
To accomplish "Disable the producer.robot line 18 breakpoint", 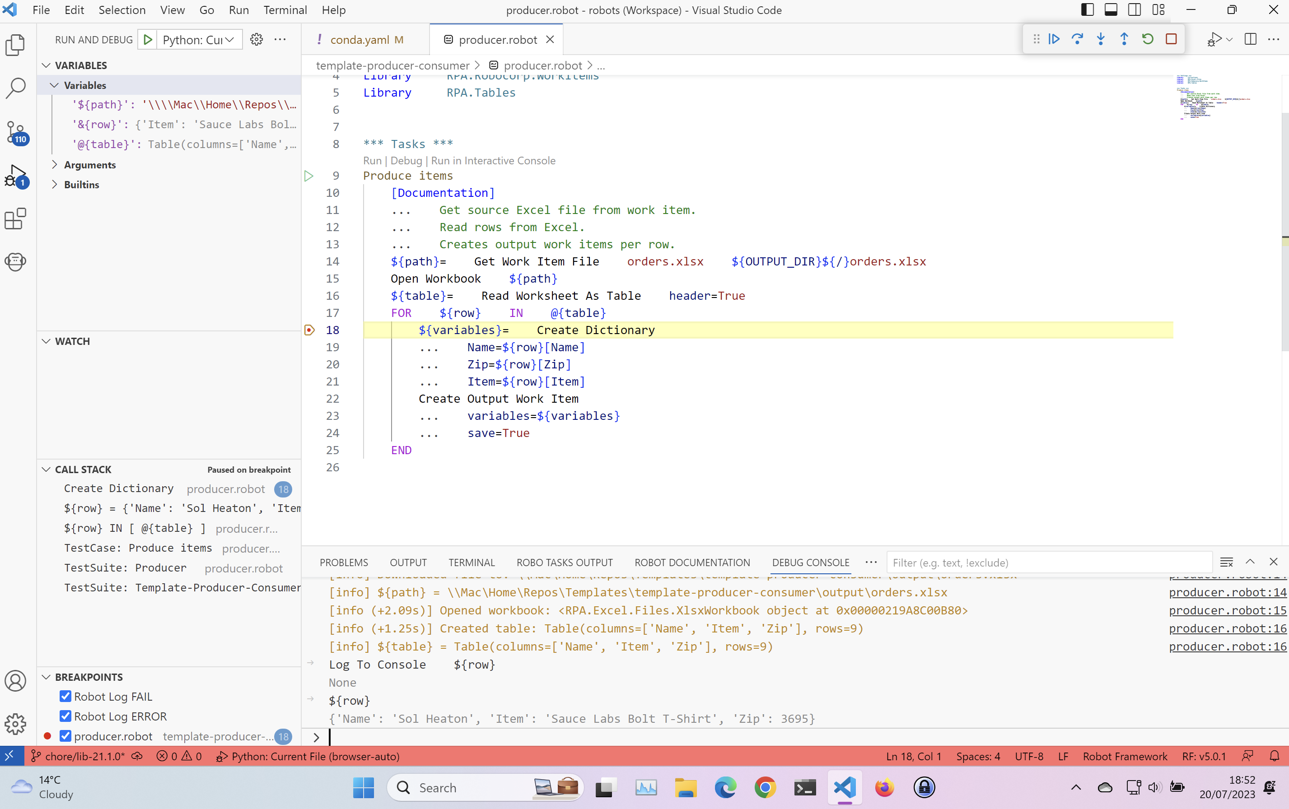I will pos(65,736).
